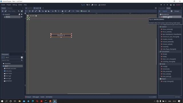Zoom in with the plus icon in viewport
183x103 pixels.
36,16
